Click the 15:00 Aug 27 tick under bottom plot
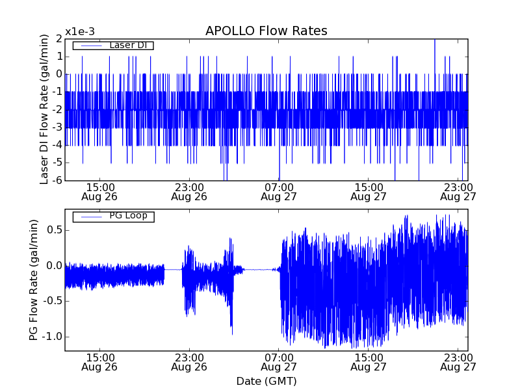 [x=368, y=362]
